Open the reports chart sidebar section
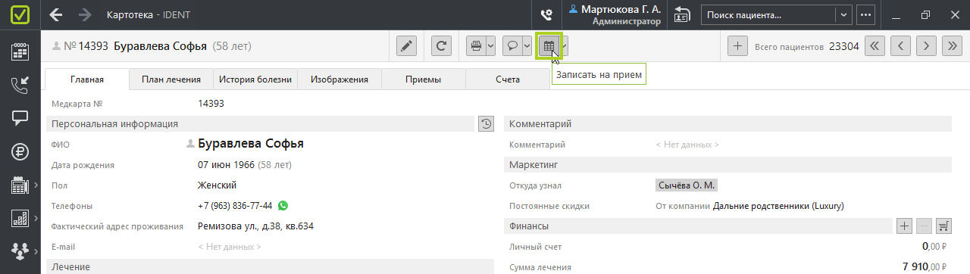 point(20,218)
